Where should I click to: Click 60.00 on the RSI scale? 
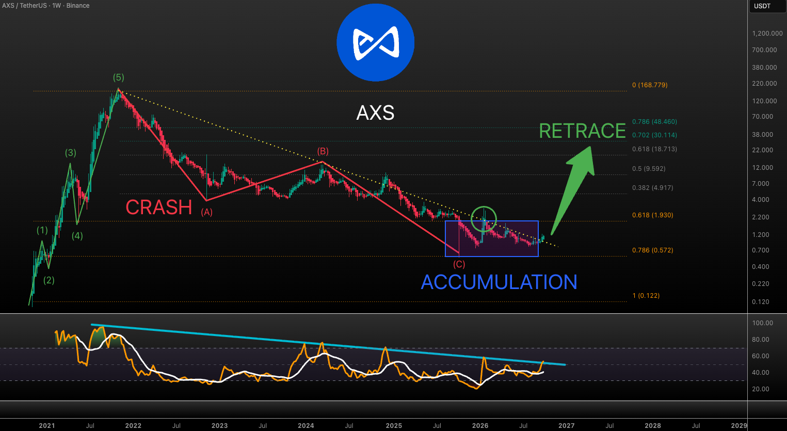pyautogui.click(x=761, y=356)
